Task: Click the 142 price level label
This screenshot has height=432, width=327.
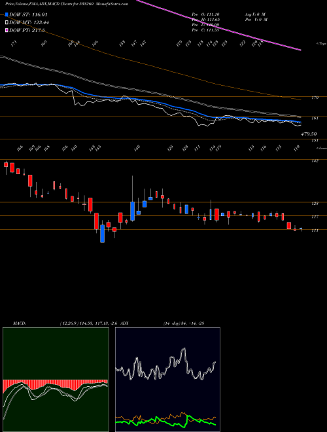Action: pyautogui.click(x=315, y=161)
